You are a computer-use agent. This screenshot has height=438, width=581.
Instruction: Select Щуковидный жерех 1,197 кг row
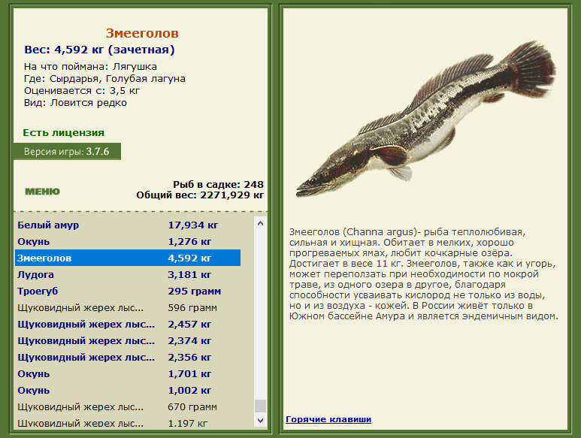[128, 422]
